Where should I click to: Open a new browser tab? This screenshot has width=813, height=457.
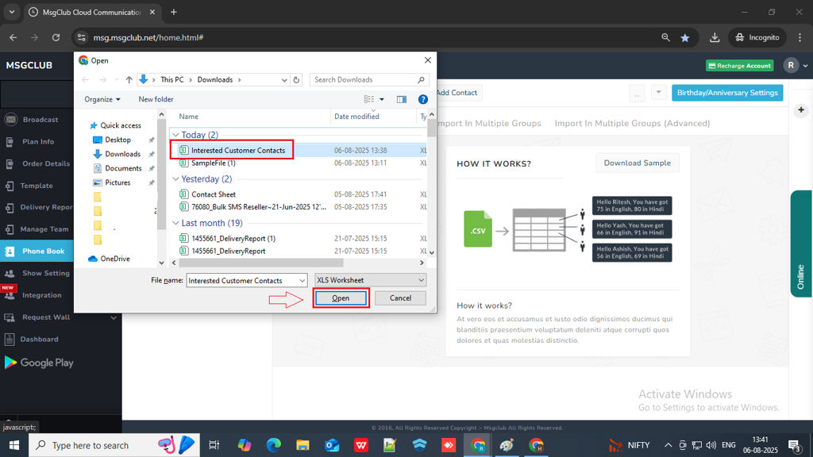point(174,12)
